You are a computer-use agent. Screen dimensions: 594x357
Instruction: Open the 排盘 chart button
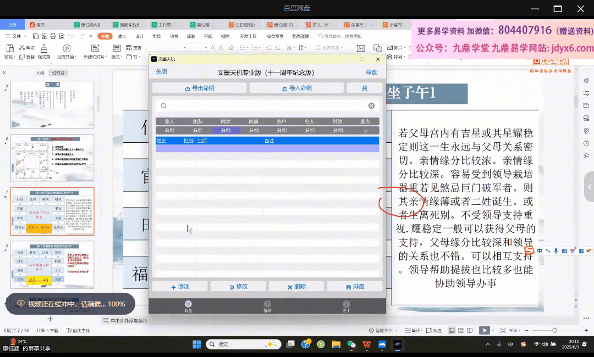pyautogui.click(x=354, y=287)
